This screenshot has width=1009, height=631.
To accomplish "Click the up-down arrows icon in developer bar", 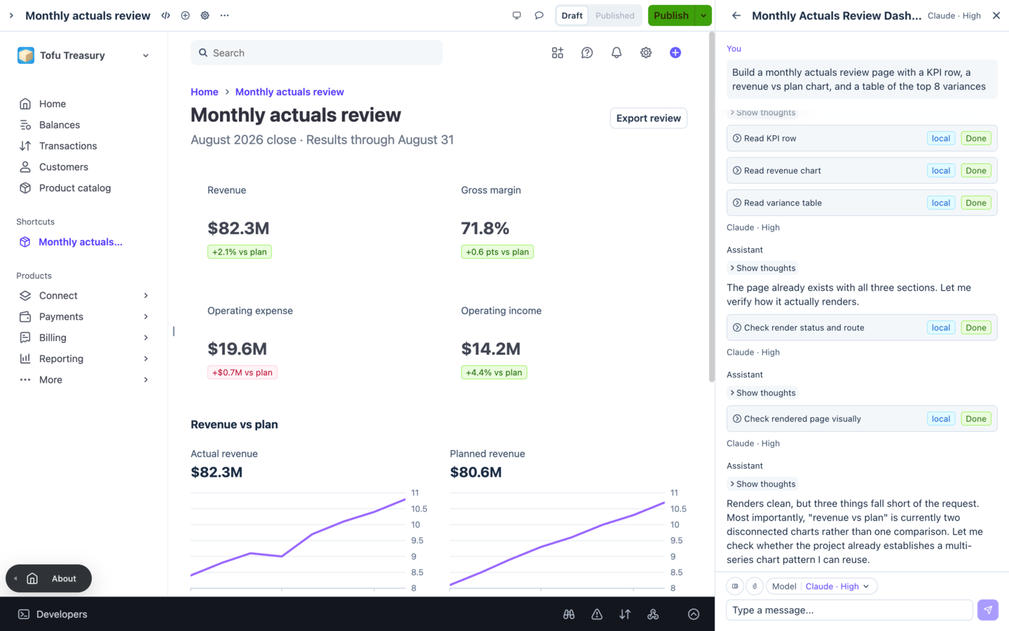I will click(625, 614).
